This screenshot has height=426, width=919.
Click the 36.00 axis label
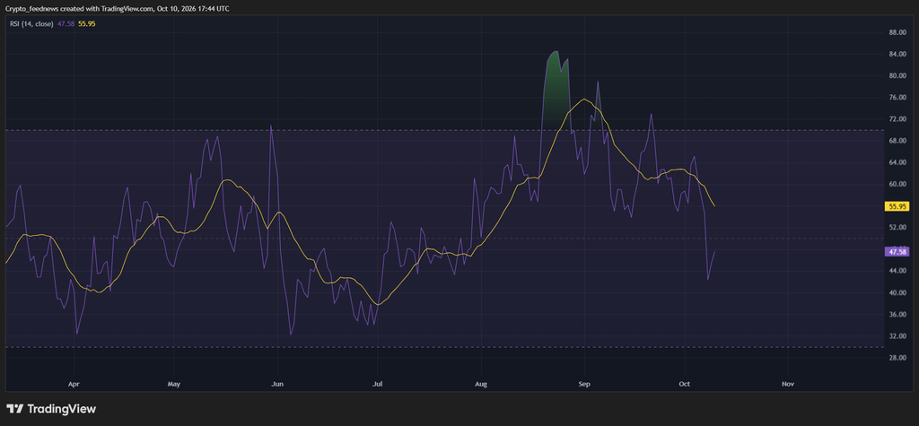(x=897, y=314)
